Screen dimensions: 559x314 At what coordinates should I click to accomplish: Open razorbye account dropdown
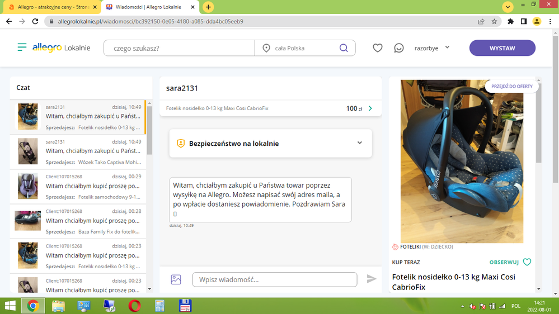[432, 48]
